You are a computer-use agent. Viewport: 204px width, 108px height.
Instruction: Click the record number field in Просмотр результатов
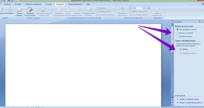[139, 8]
